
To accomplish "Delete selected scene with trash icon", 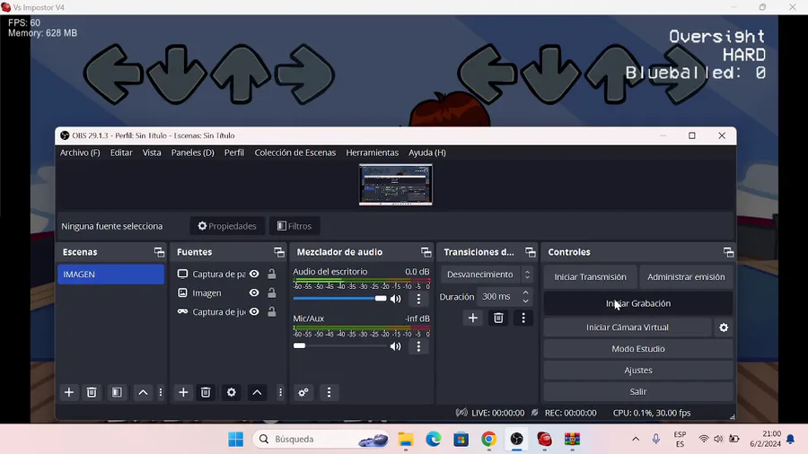I will pos(92,392).
